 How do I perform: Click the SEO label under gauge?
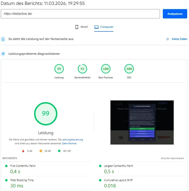129,78
